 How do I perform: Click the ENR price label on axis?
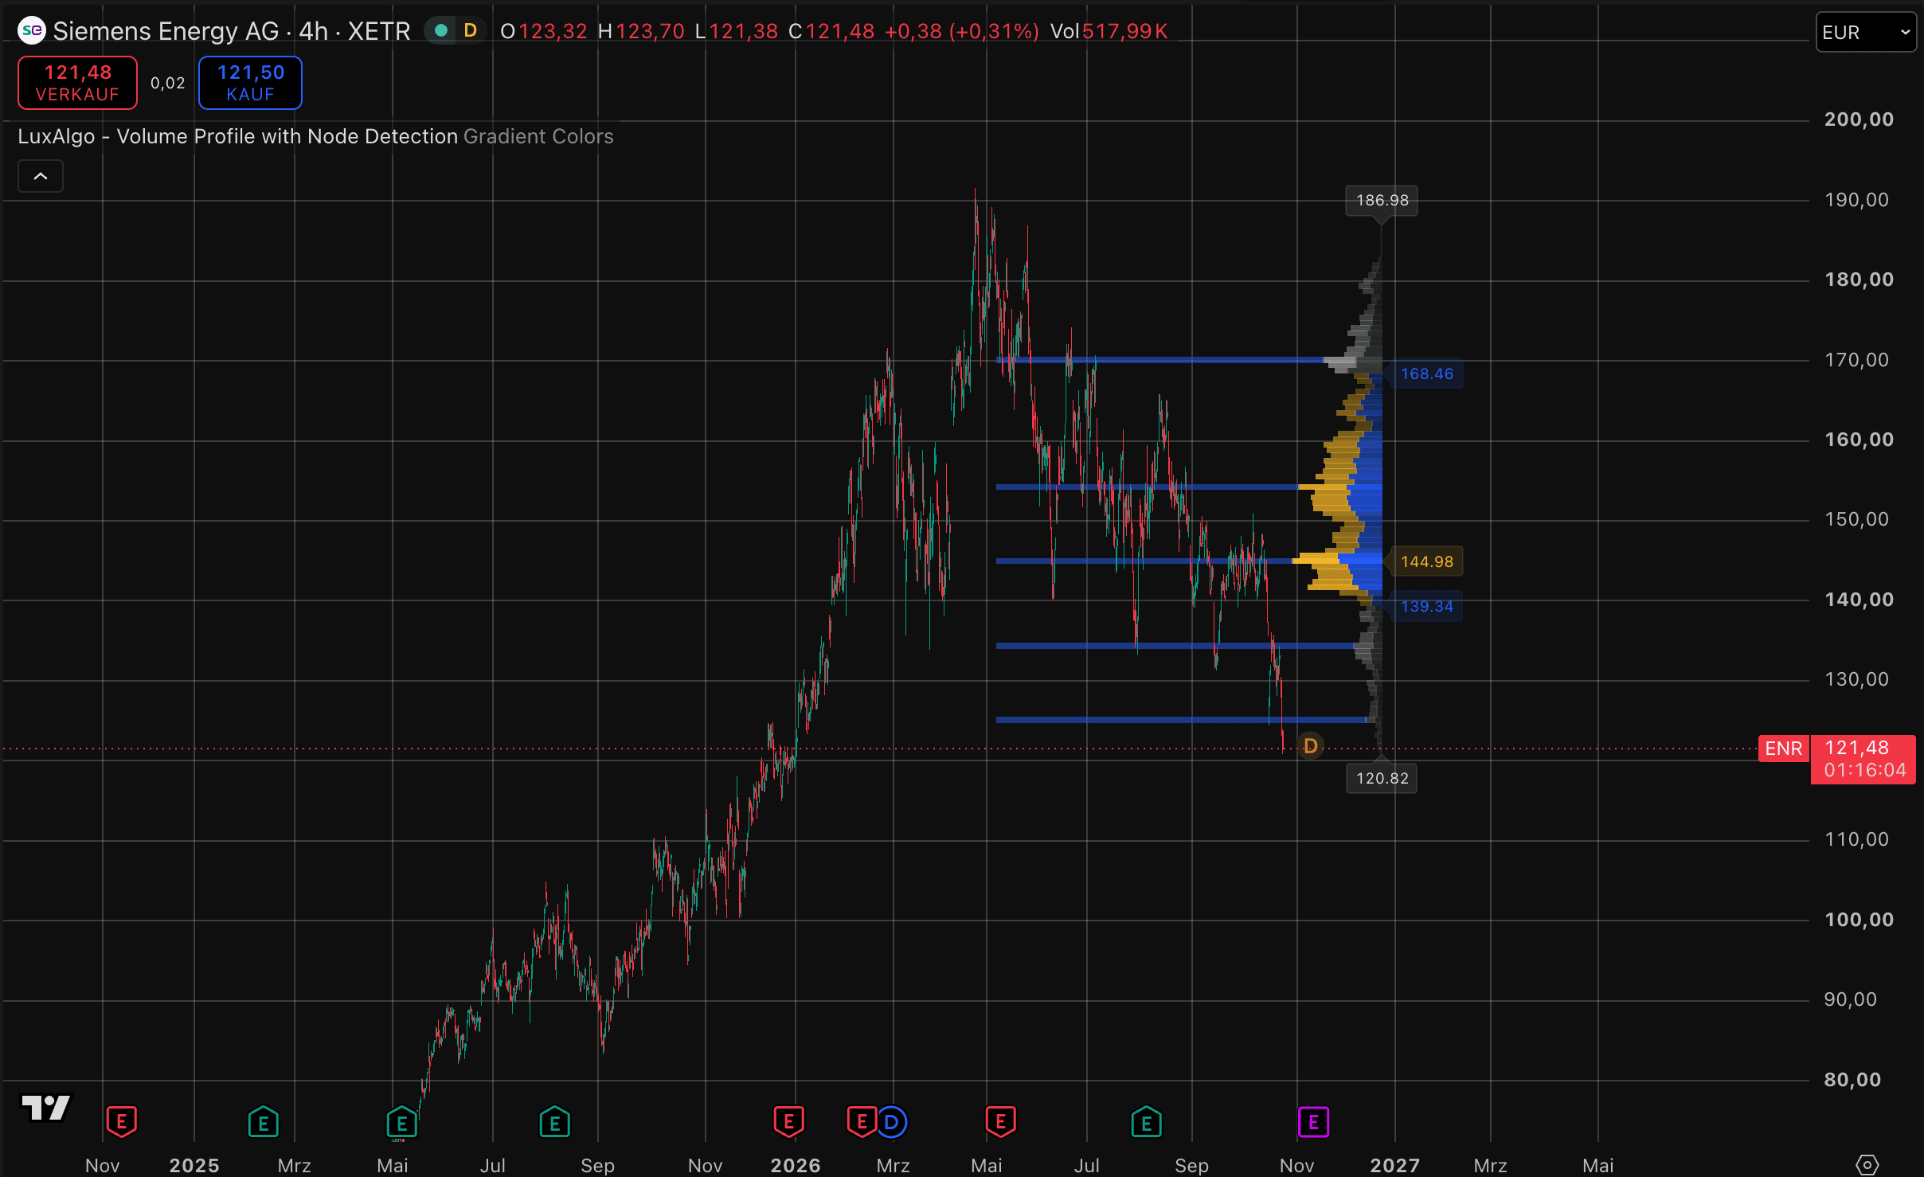click(x=1783, y=749)
